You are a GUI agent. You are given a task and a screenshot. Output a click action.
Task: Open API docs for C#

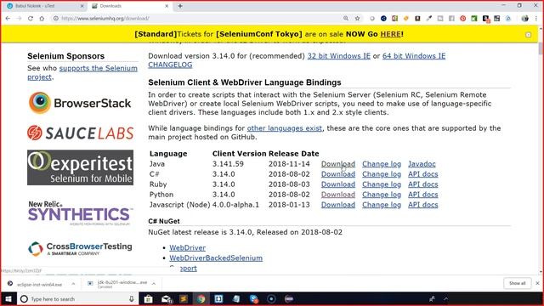pos(423,173)
